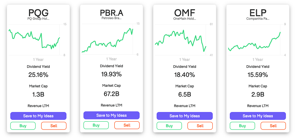Click Buy on PBR.A card
The image size is (297, 138).
pyautogui.click(x=96, y=125)
